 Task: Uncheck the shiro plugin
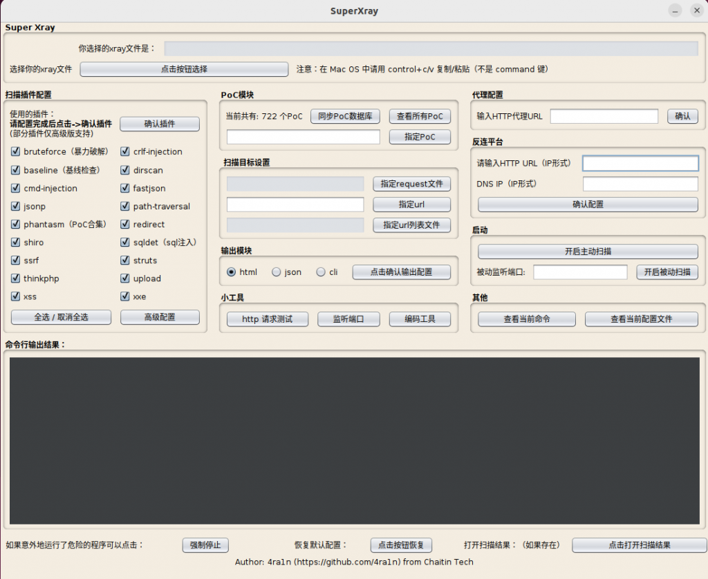(15, 243)
